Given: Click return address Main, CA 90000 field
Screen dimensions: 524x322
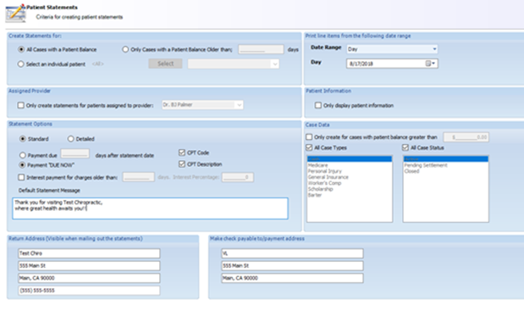Looking at the screenshot, I should pos(89,278).
